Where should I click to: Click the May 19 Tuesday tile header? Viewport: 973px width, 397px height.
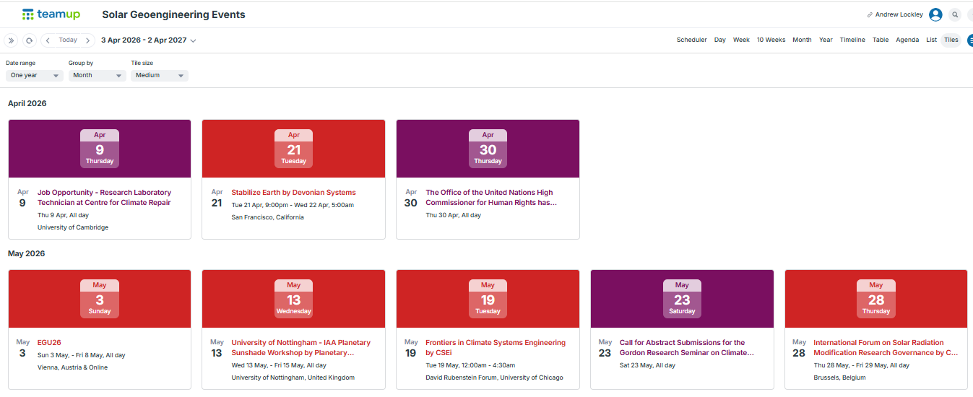pyautogui.click(x=488, y=299)
